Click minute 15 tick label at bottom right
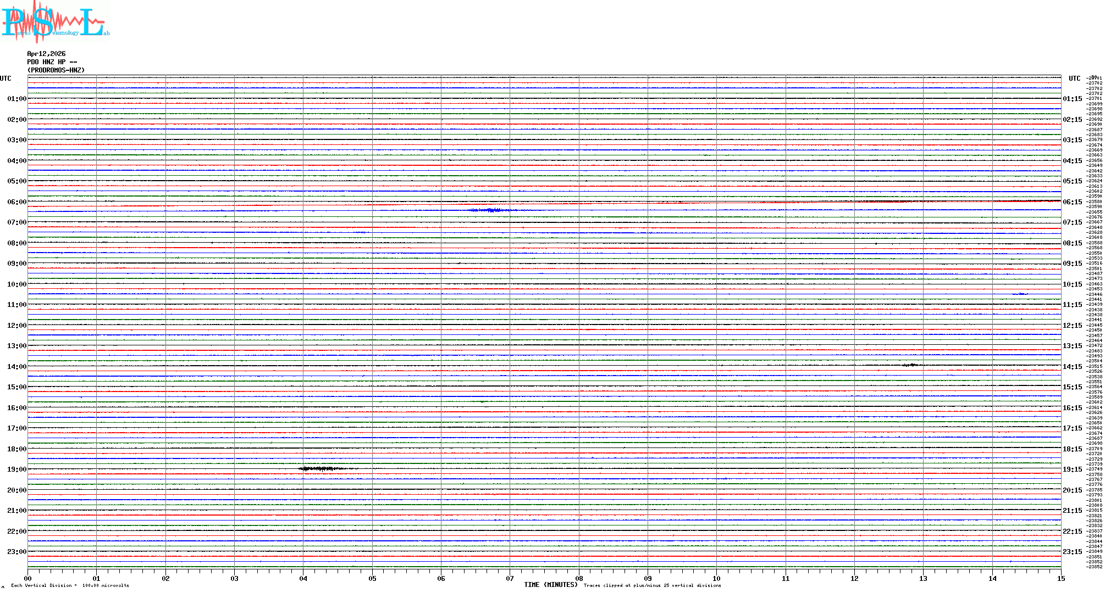Screen dimensions: 1105x593 click(1060, 578)
